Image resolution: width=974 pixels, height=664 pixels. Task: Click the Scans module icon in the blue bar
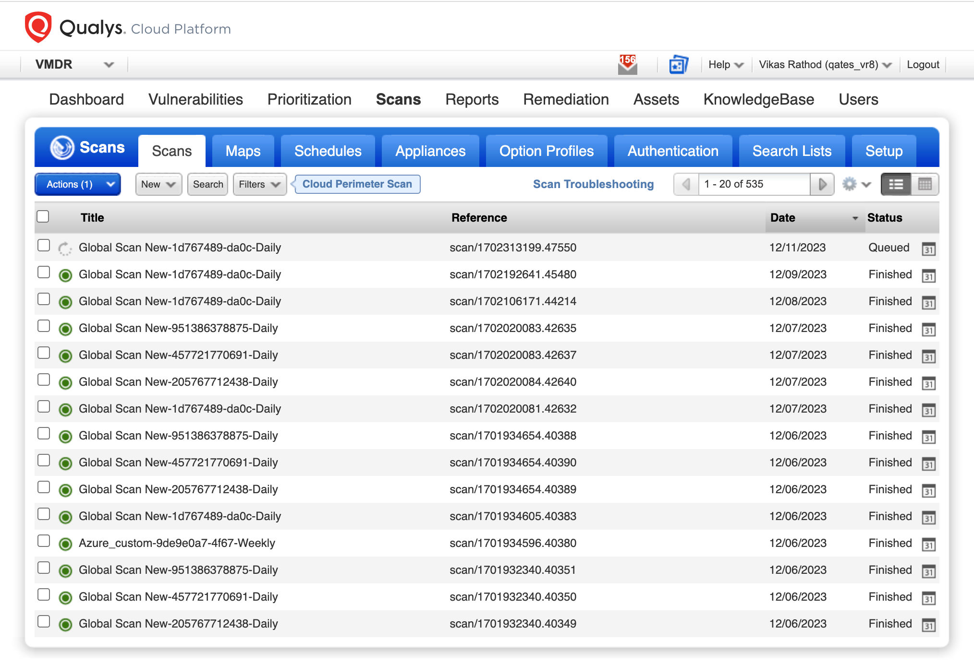63,148
